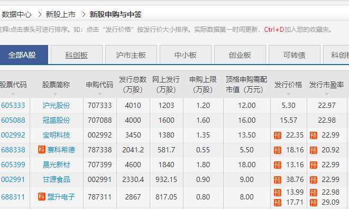Image resolution: width=349 pixels, height=209 pixels.
Task: Click the 预 icon beside P/E 29.09
Action: point(314,203)
